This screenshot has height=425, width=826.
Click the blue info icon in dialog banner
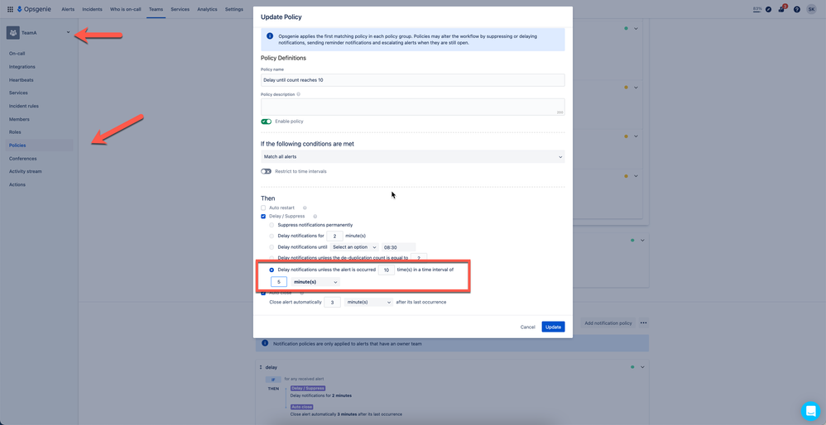(270, 36)
